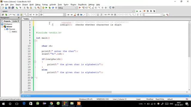191x107 pixels.
Task: Save the file with the floppy icon
Action: click(9, 8)
